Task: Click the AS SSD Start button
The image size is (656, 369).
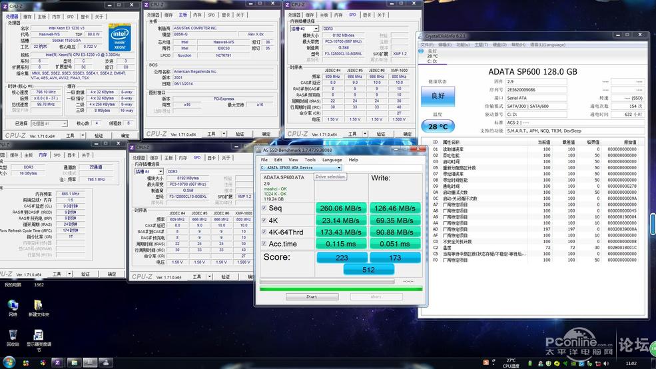Action: (312, 296)
